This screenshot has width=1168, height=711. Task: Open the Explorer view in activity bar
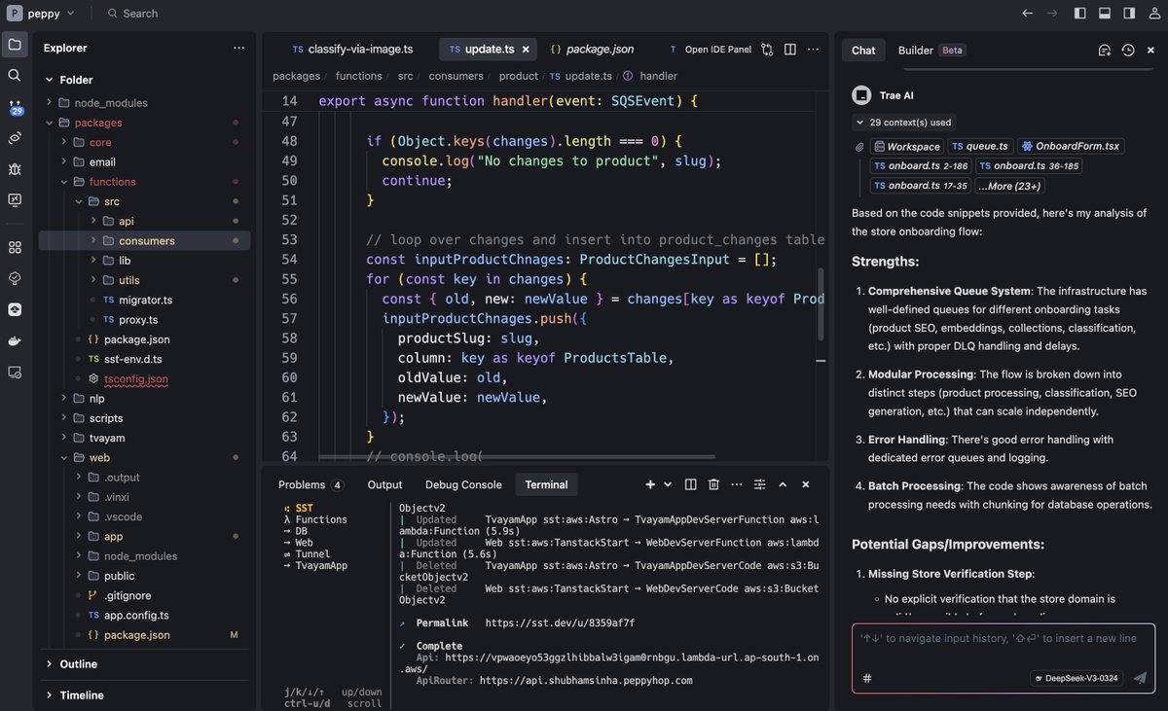click(15, 45)
